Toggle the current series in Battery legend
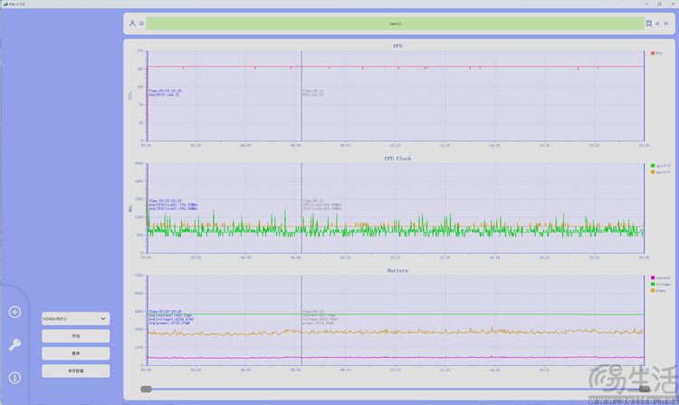This screenshot has height=405, width=679. (x=659, y=277)
